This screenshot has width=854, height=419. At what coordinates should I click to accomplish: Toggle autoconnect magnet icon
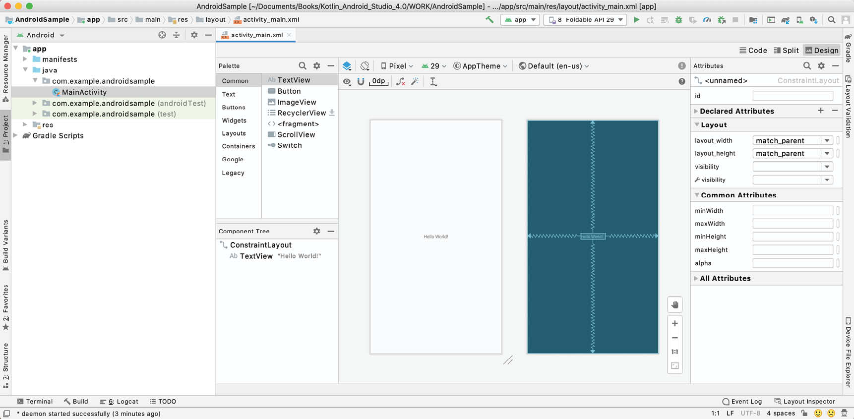361,81
